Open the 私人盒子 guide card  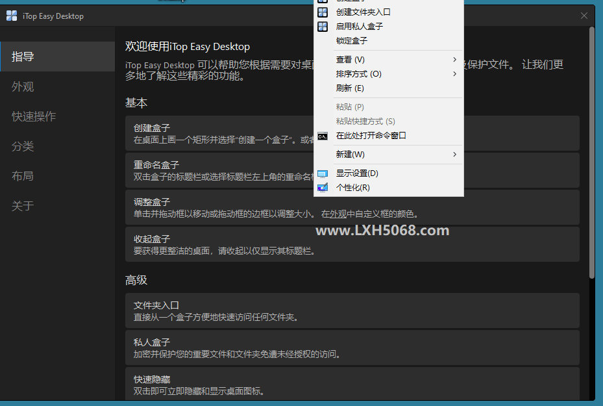[x=352, y=348]
